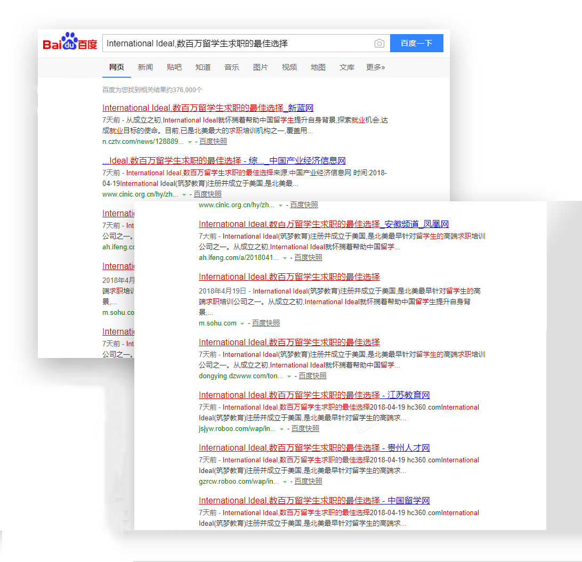The image size is (582, 562).
Task: Open the 安徽频道_凤凰网 result title
Action: click(324, 224)
